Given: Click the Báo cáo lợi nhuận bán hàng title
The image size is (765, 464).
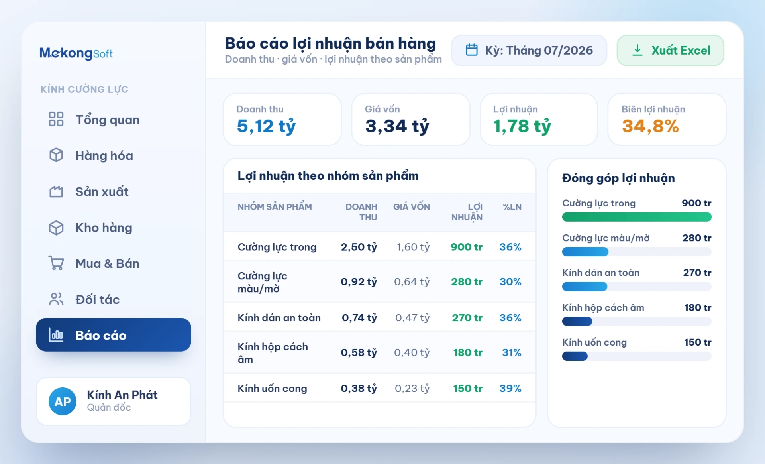Looking at the screenshot, I should [330, 43].
